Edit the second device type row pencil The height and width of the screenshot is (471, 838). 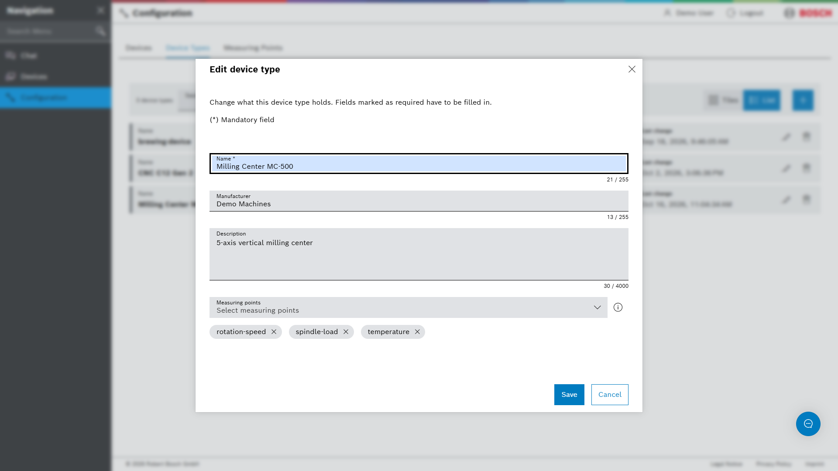pos(786,168)
